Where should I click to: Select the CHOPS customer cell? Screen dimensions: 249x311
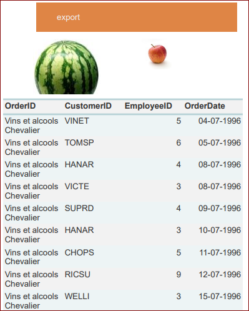[x=79, y=252]
